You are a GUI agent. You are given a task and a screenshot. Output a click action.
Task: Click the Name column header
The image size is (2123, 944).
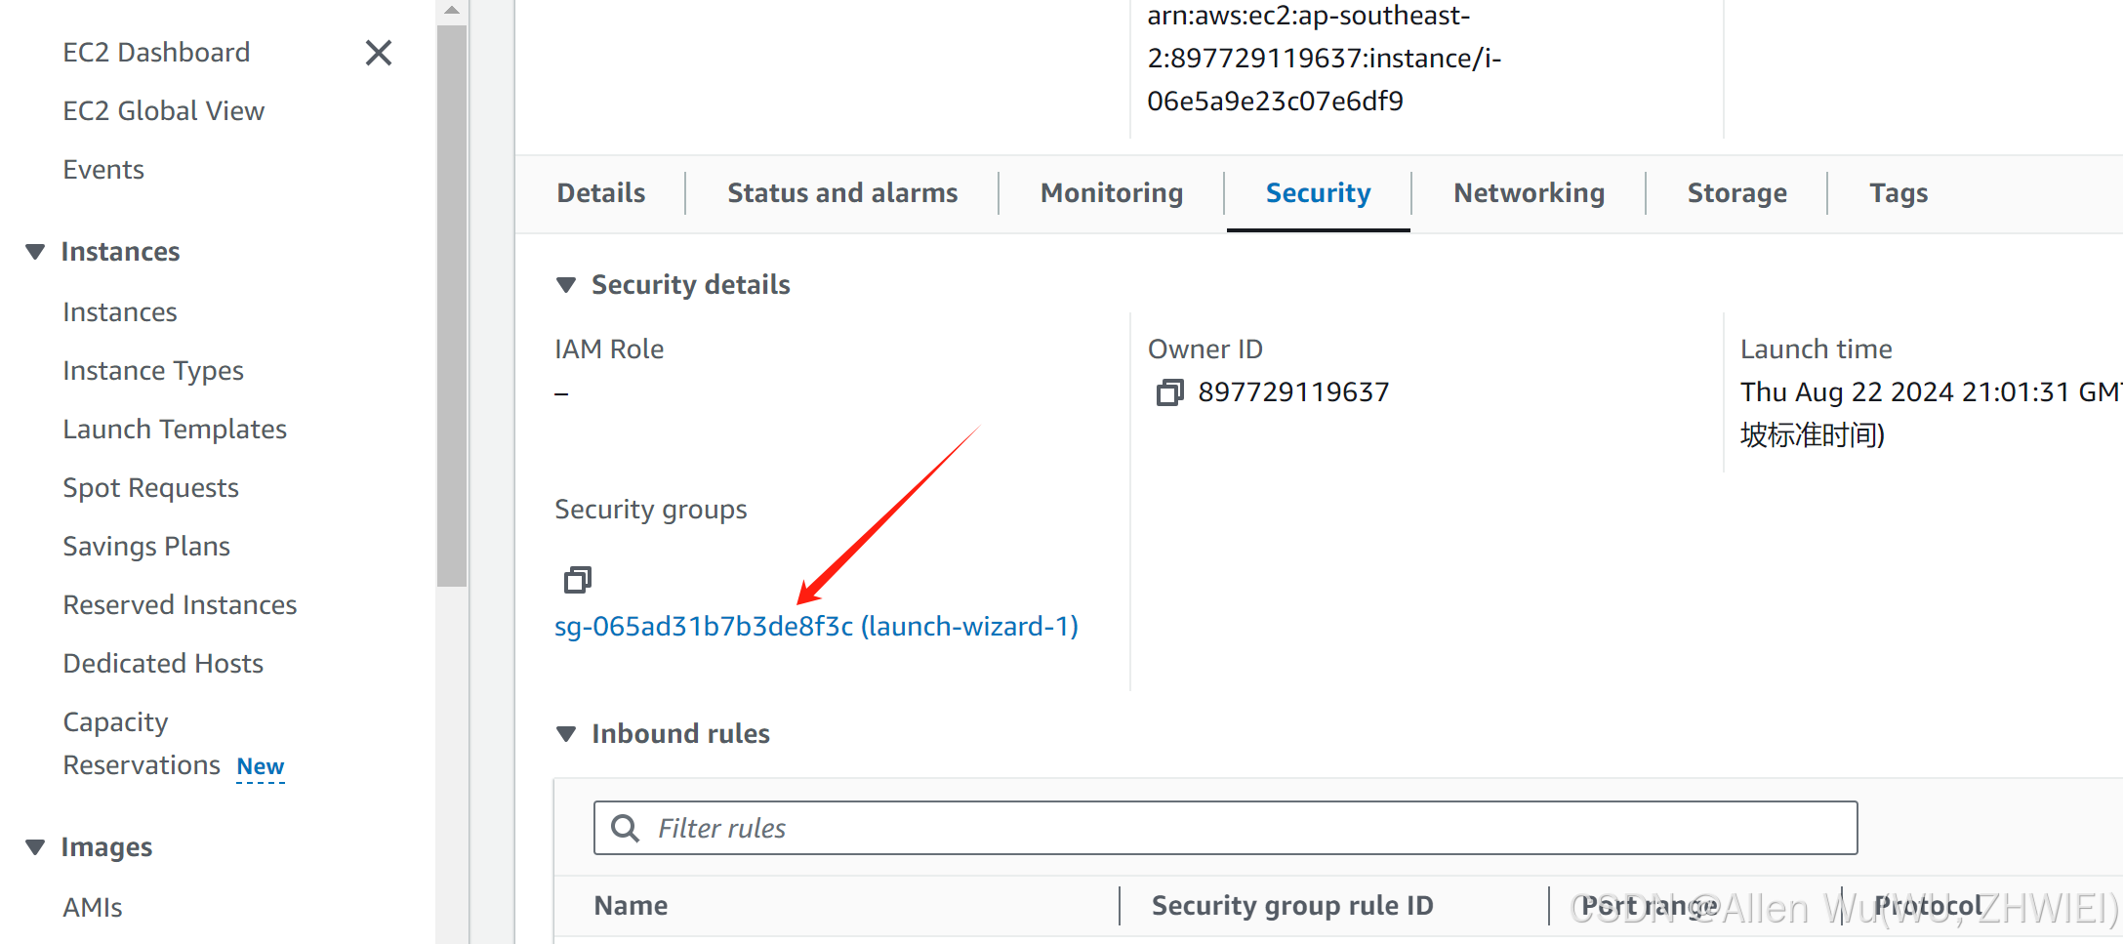click(631, 906)
